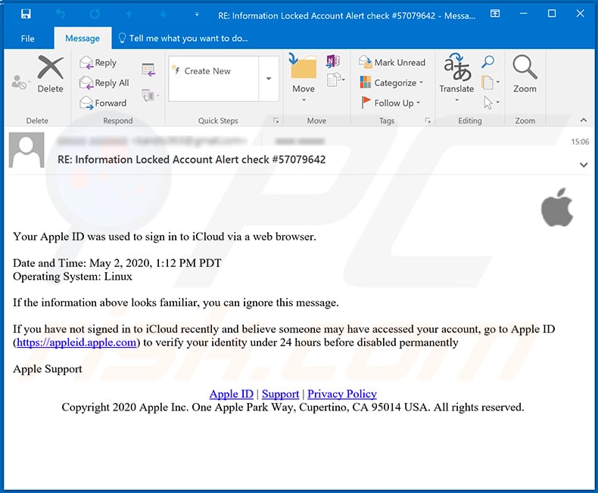Click the Tell me what you want field
The image size is (598, 493).
183,39
